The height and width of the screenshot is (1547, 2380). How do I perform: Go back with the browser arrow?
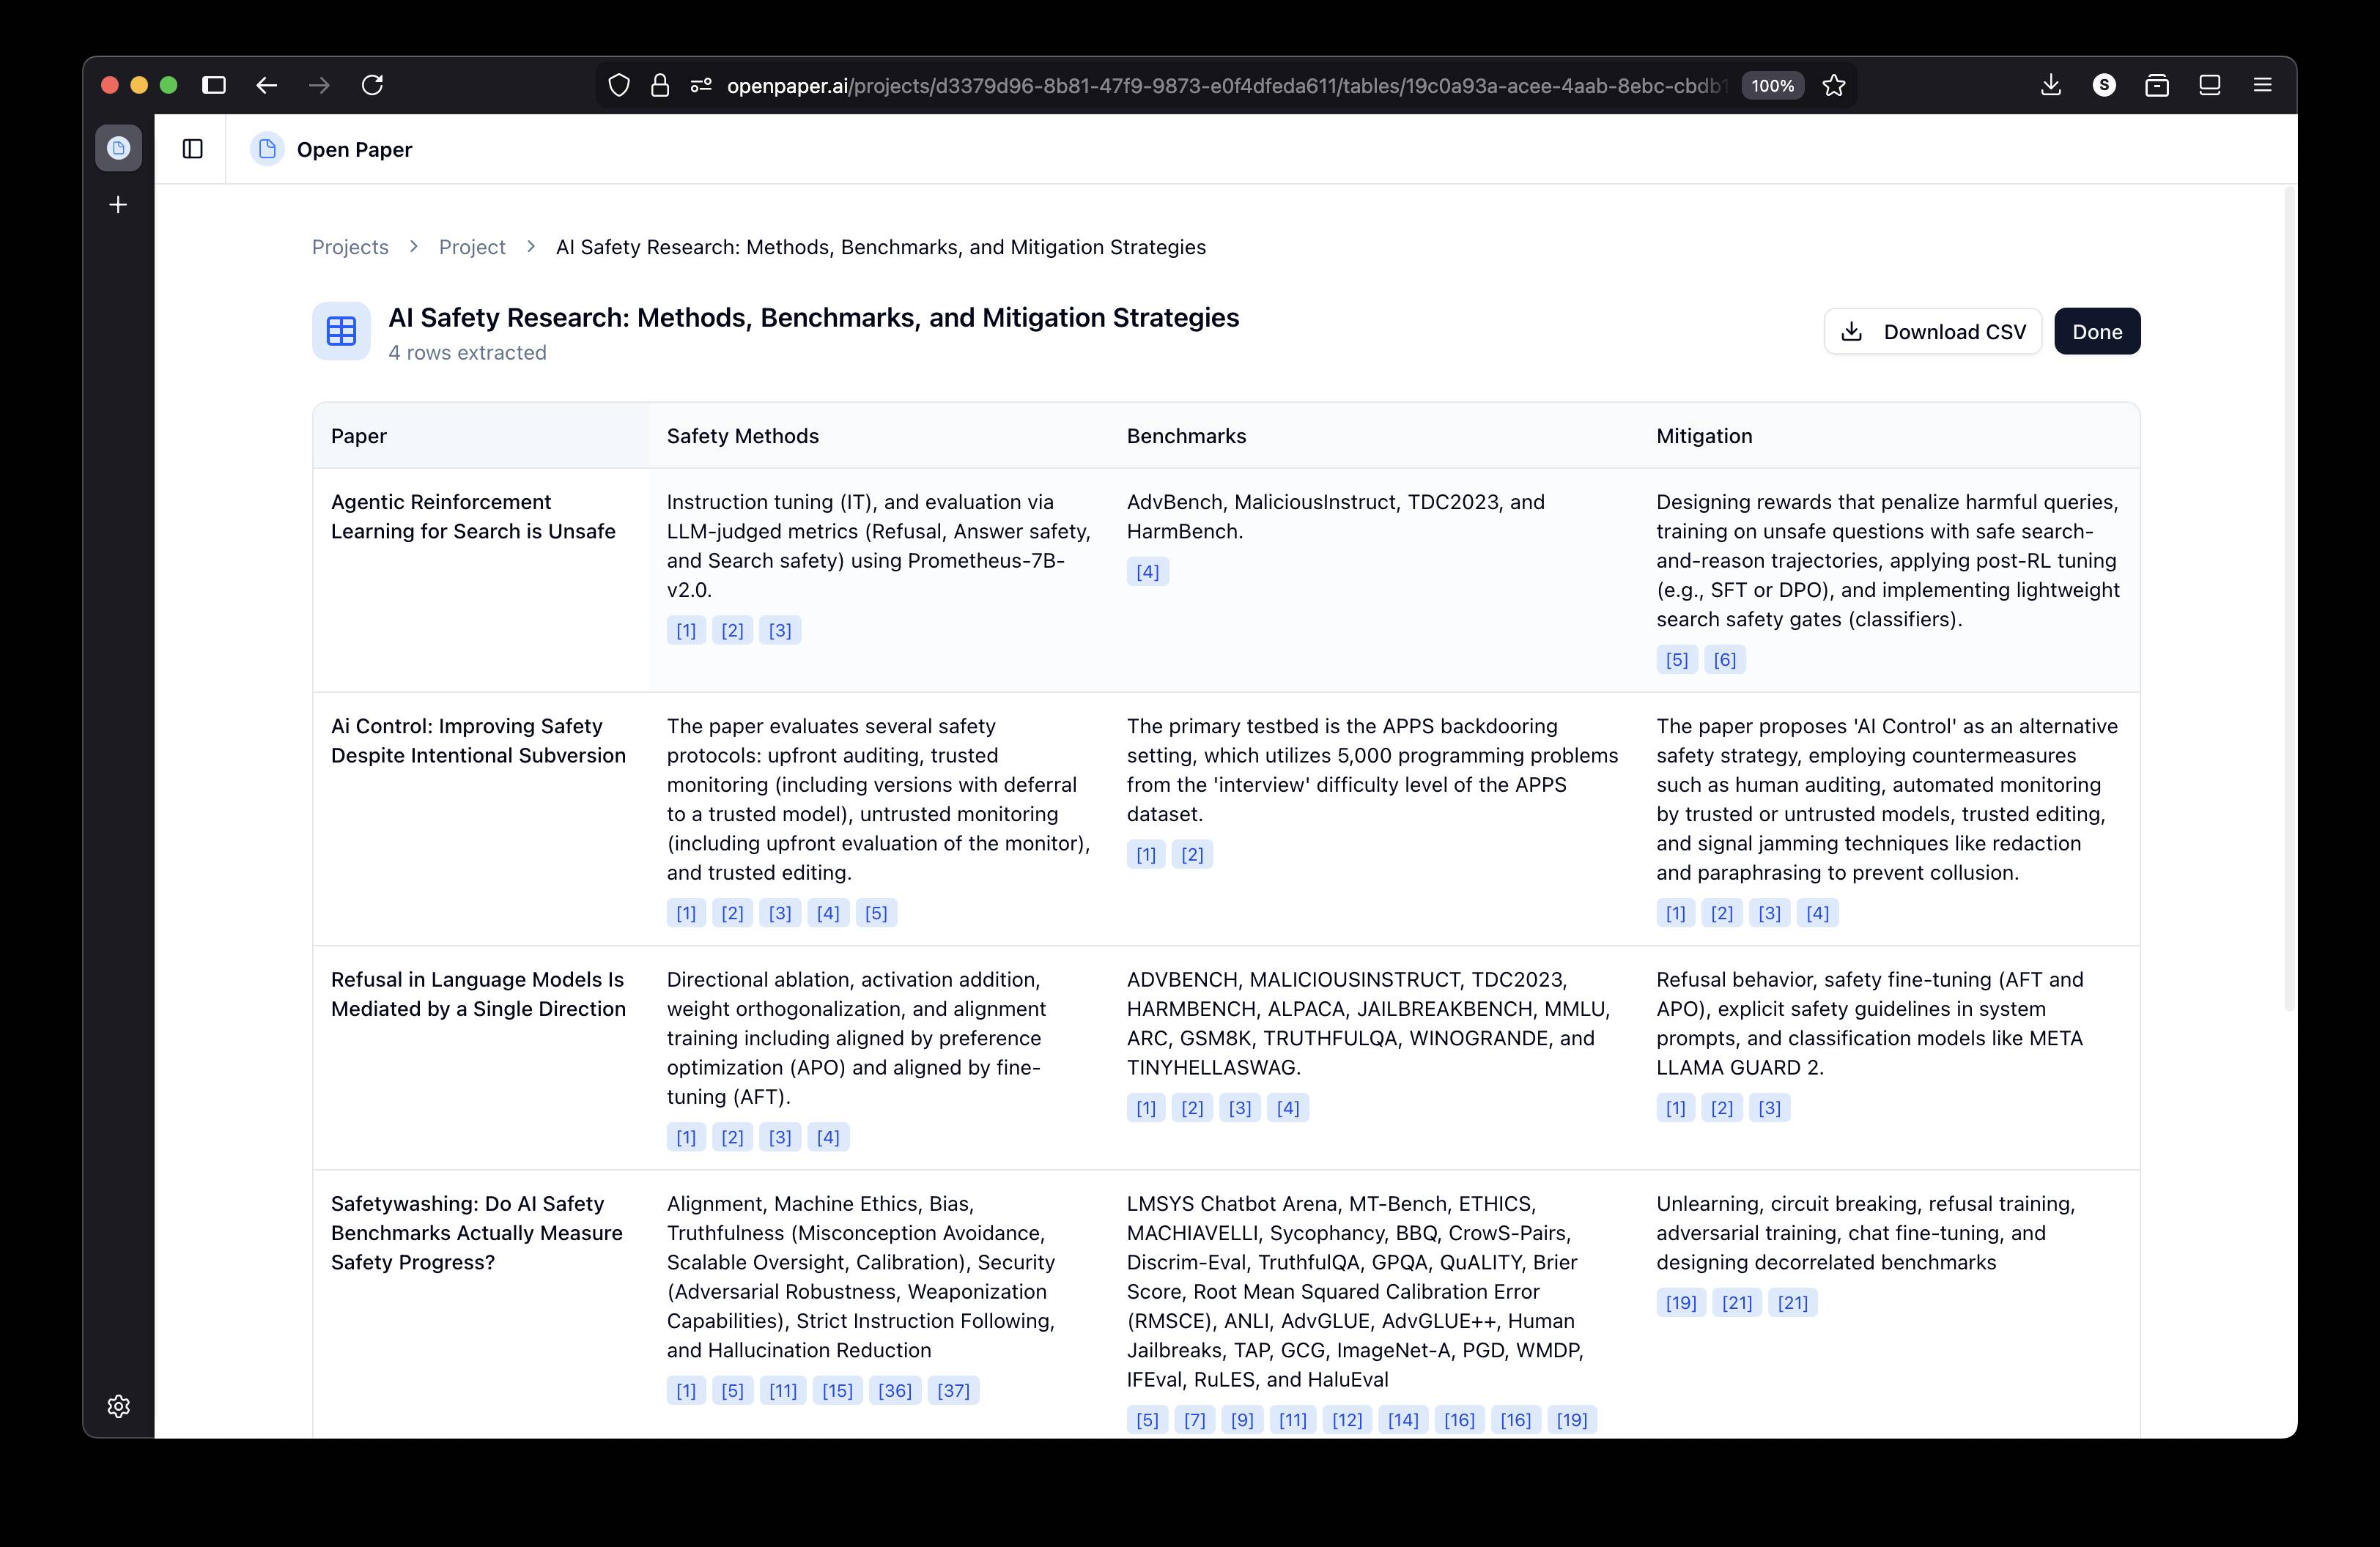(x=266, y=86)
